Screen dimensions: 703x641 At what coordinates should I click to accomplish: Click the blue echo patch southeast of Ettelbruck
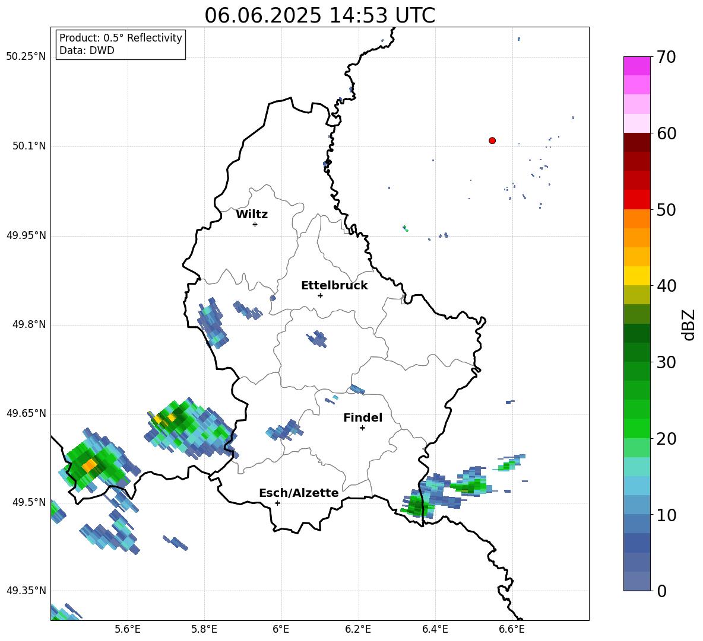click(x=317, y=339)
